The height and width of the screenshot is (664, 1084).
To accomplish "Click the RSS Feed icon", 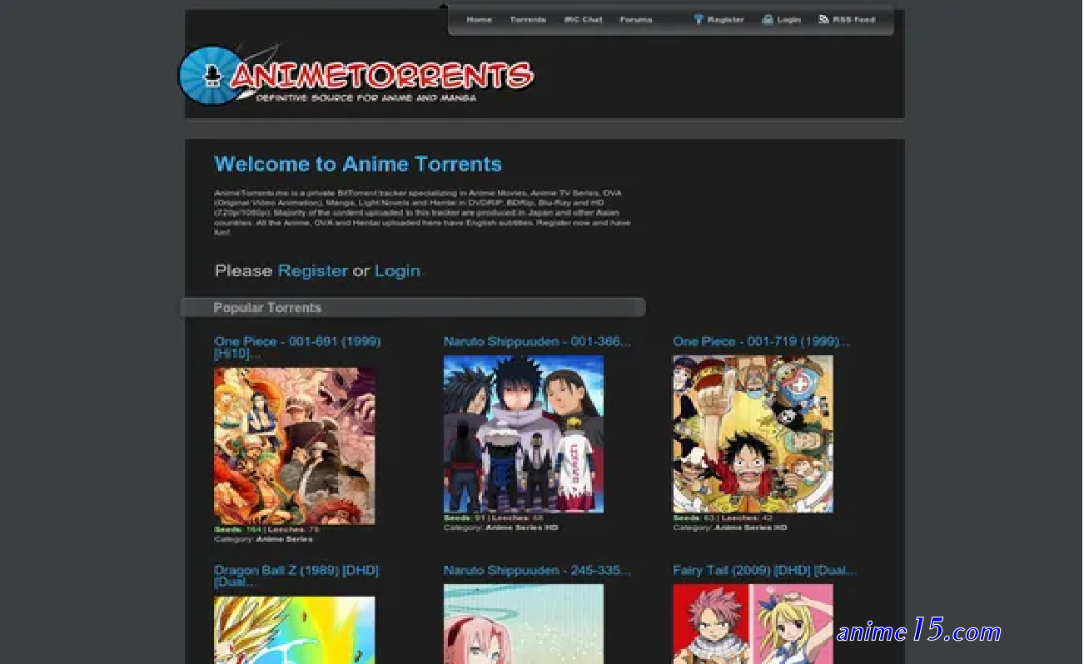I will point(823,19).
